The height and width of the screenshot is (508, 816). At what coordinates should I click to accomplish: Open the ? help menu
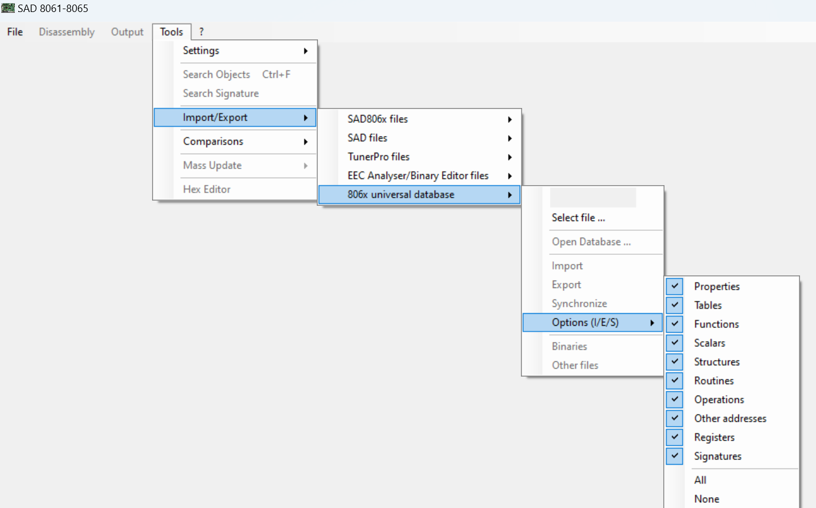coord(201,32)
